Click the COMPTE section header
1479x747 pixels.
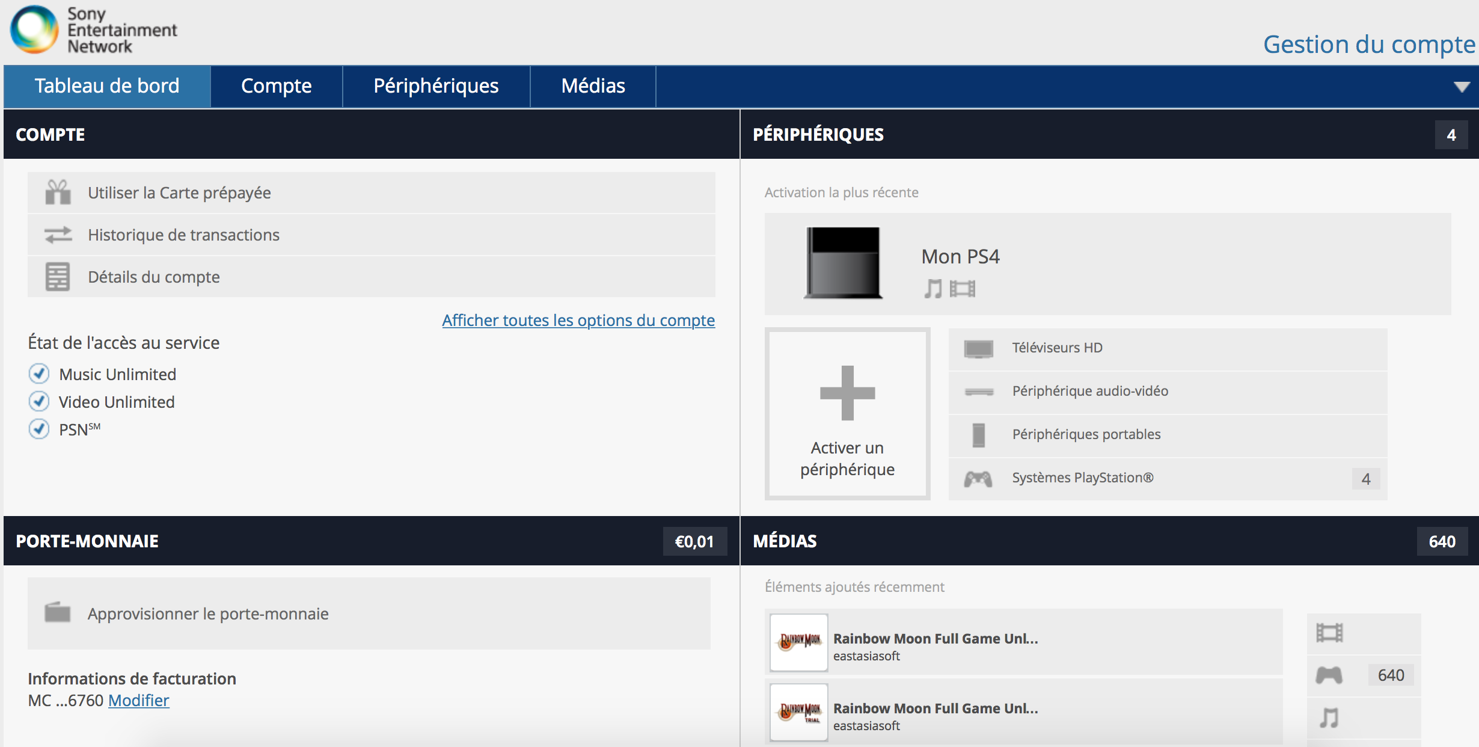(x=51, y=135)
